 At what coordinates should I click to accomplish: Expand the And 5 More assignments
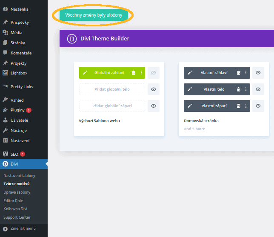194,129
